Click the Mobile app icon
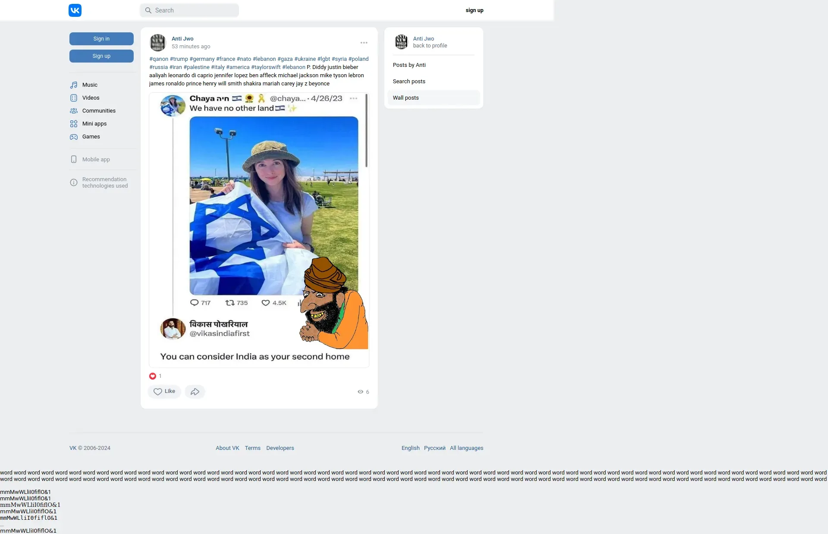The image size is (828, 534). [74, 160]
